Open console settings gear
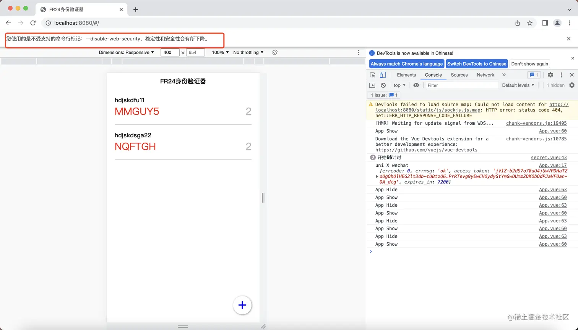Image resolution: width=578 pixels, height=330 pixels. tap(572, 85)
